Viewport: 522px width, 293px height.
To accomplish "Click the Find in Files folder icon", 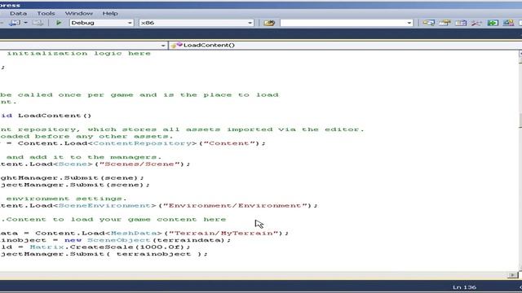I will [269, 23].
